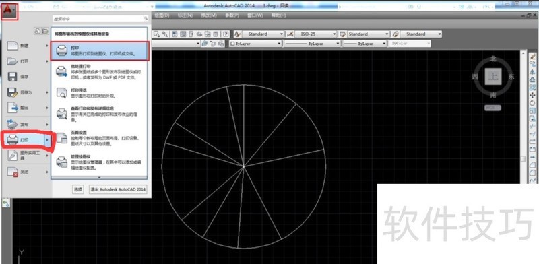Open 管理绘图仪 plotter manager entry
The width and height of the screenshot is (539, 264).
[100, 162]
